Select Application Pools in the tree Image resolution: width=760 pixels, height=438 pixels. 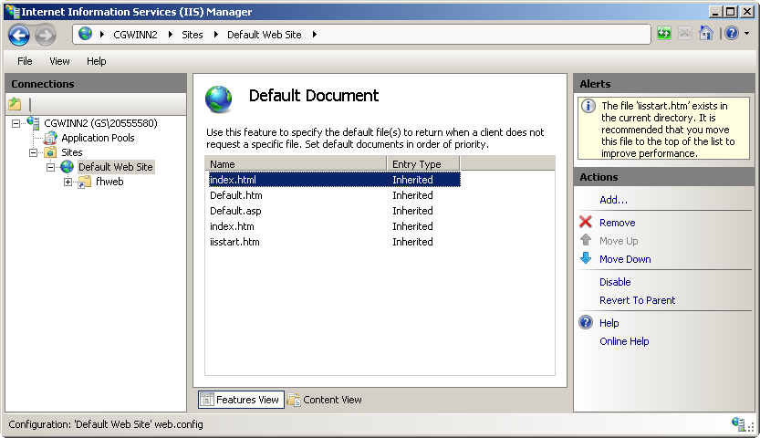(98, 138)
